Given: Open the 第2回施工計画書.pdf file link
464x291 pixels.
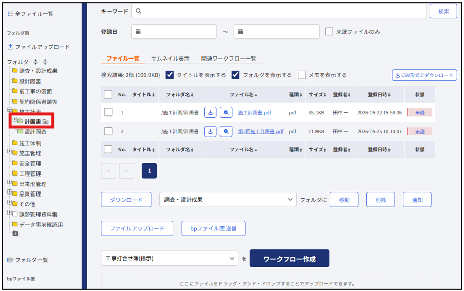Looking at the screenshot, I should 261,131.
